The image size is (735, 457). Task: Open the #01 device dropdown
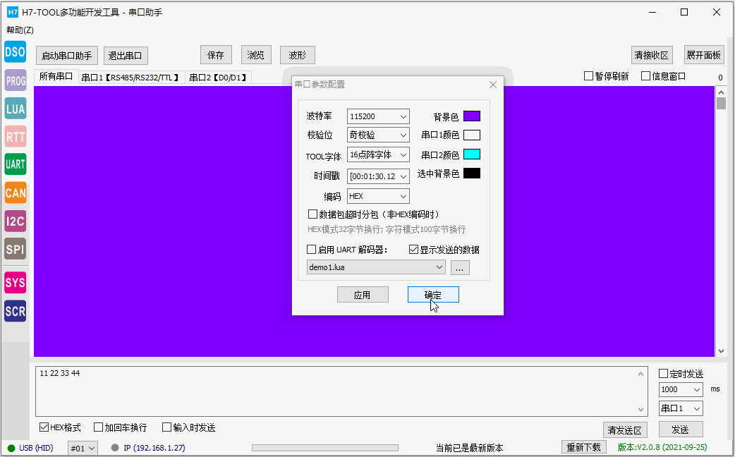pos(83,449)
